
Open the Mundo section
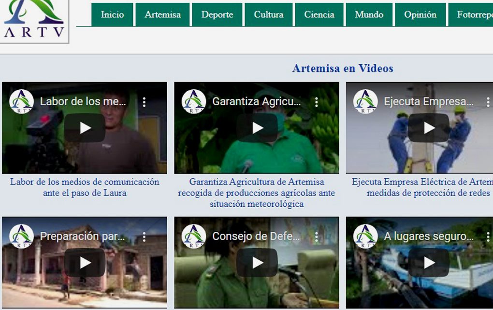coord(369,14)
